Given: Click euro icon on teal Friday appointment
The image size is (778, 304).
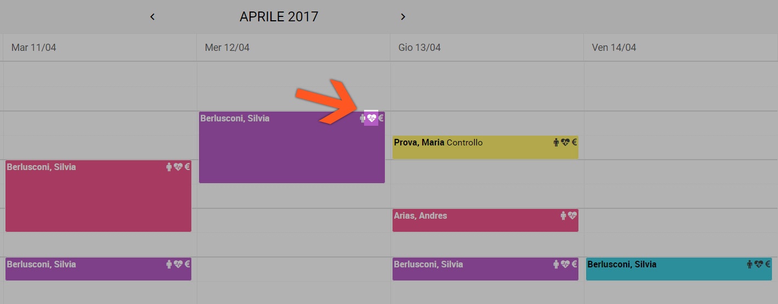Looking at the screenshot, I should click(768, 264).
